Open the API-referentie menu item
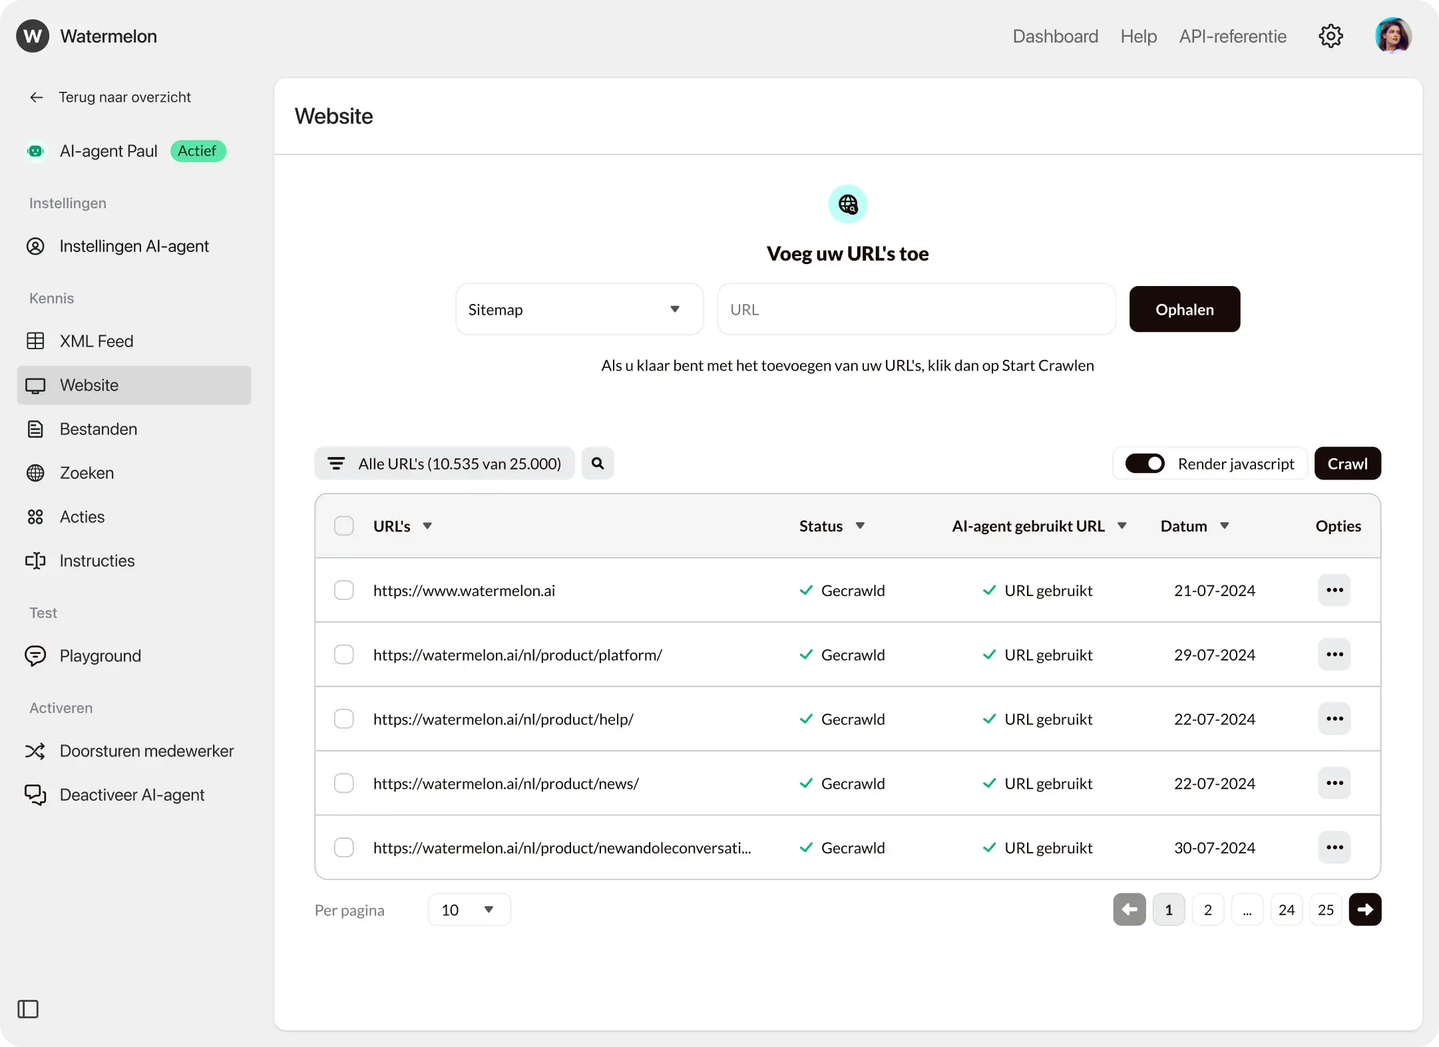1439x1047 pixels. click(x=1232, y=36)
